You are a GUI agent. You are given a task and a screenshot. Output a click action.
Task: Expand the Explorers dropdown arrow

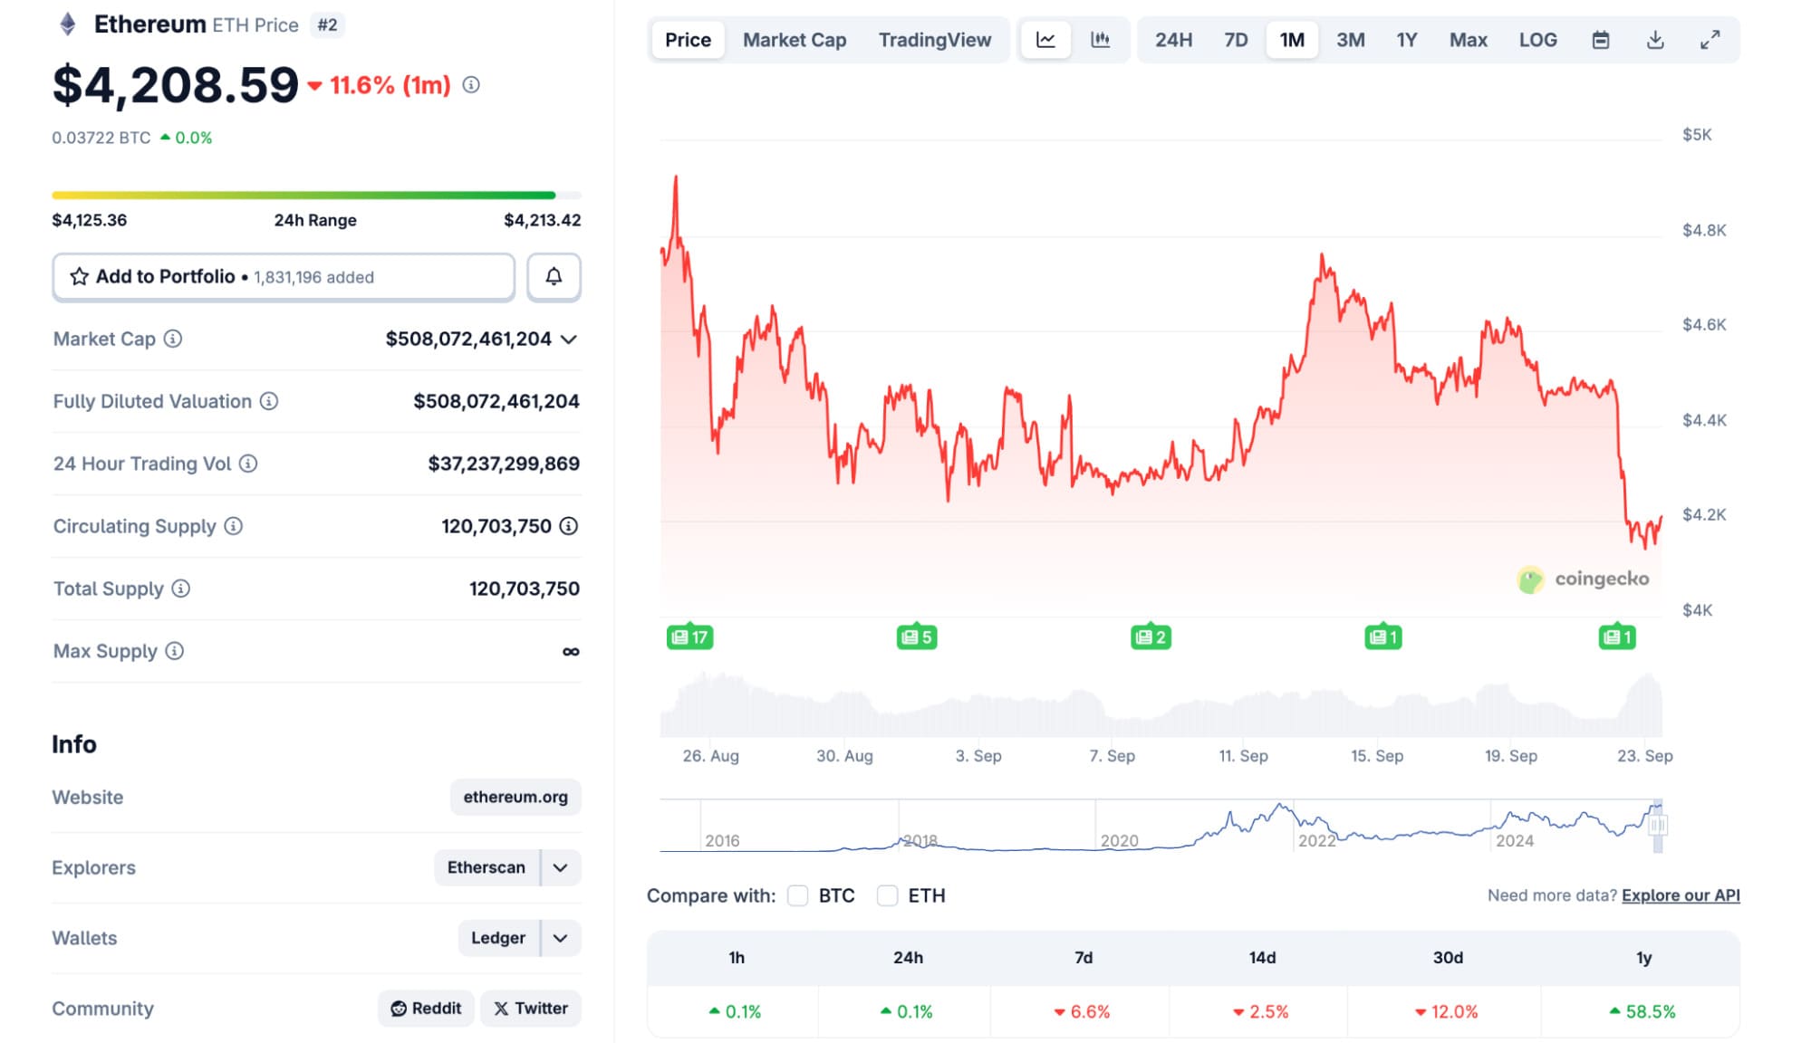click(561, 867)
